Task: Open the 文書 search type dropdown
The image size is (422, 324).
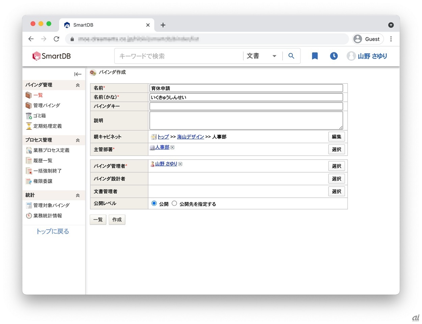Action: 261,56
